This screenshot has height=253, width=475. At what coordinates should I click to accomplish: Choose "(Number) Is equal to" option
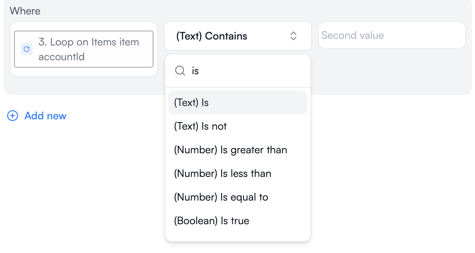point(221,197)
